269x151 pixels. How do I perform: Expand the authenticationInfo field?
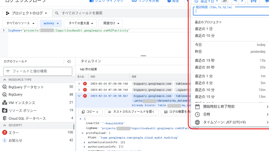pyautogui.click(x=84, y=142)
